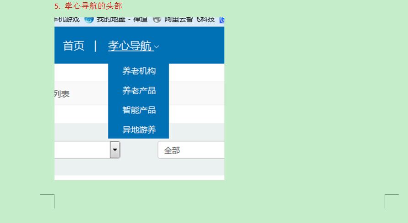Select 养老机构 from the dropdown menu

pyautogui.click(x=139, y=71)
